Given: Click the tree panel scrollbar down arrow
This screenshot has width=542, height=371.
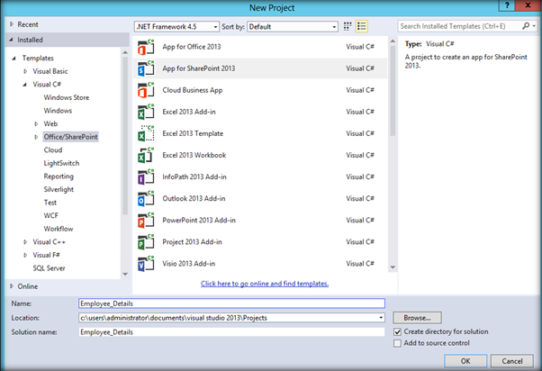Looking at the screenshot, I should (x=125, y=274).
